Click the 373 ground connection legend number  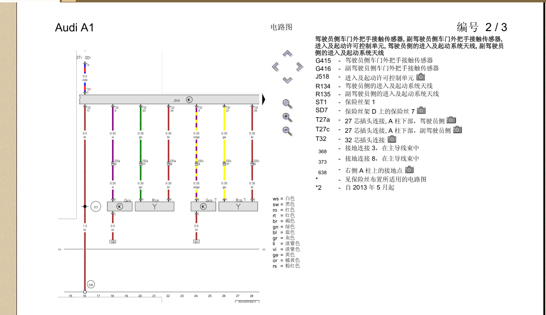tap(322, 162)
